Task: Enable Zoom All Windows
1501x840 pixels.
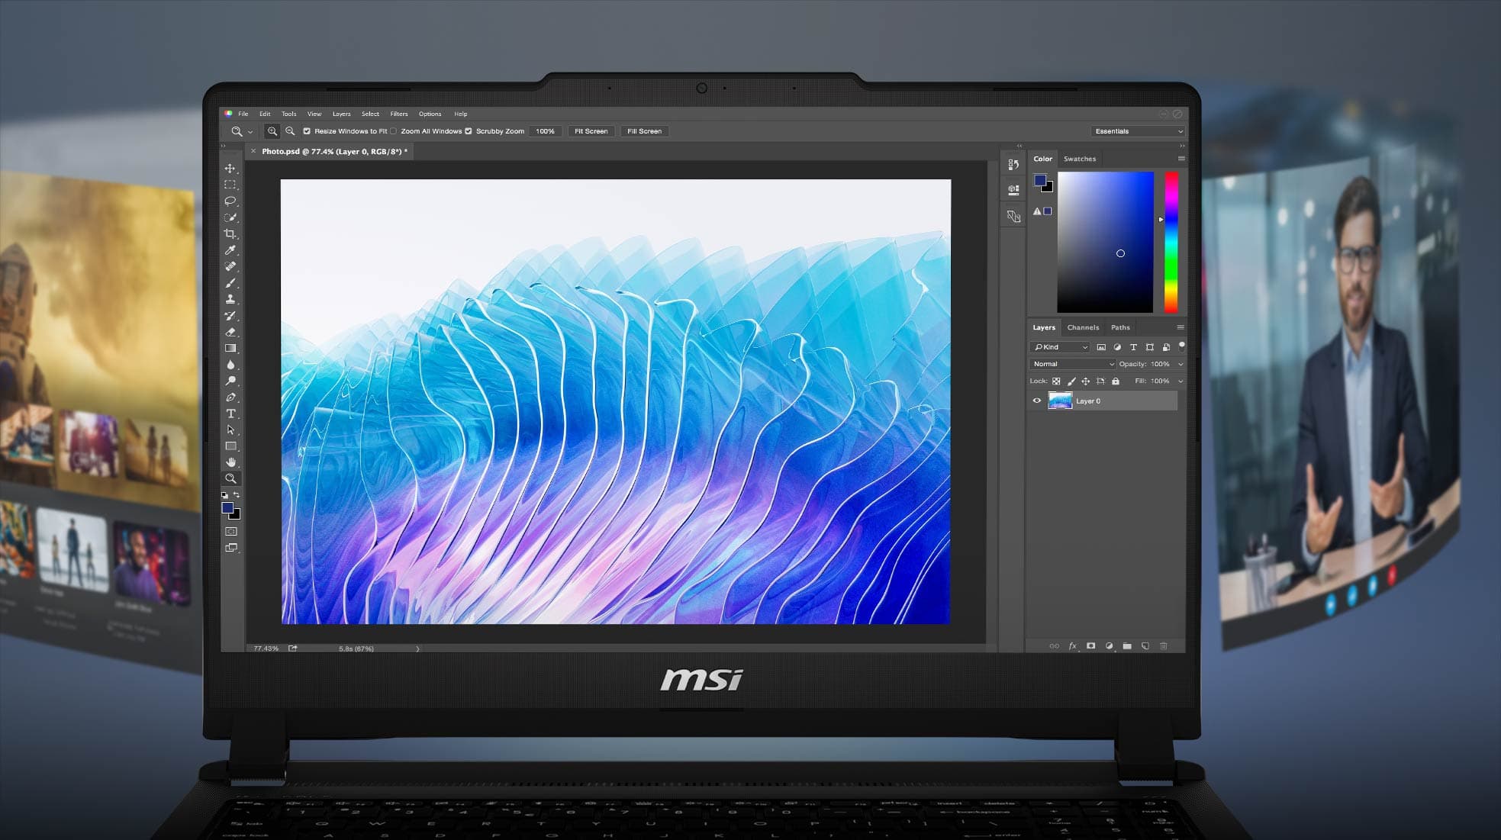Action: click(393, 130)
